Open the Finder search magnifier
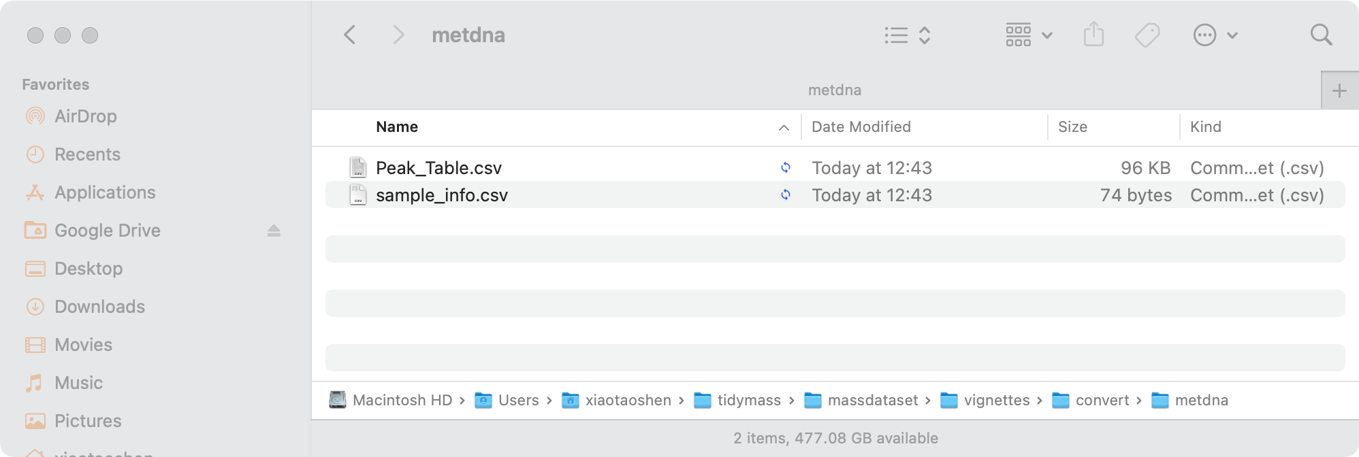 pyautogui.click(x=1321, y=35)
